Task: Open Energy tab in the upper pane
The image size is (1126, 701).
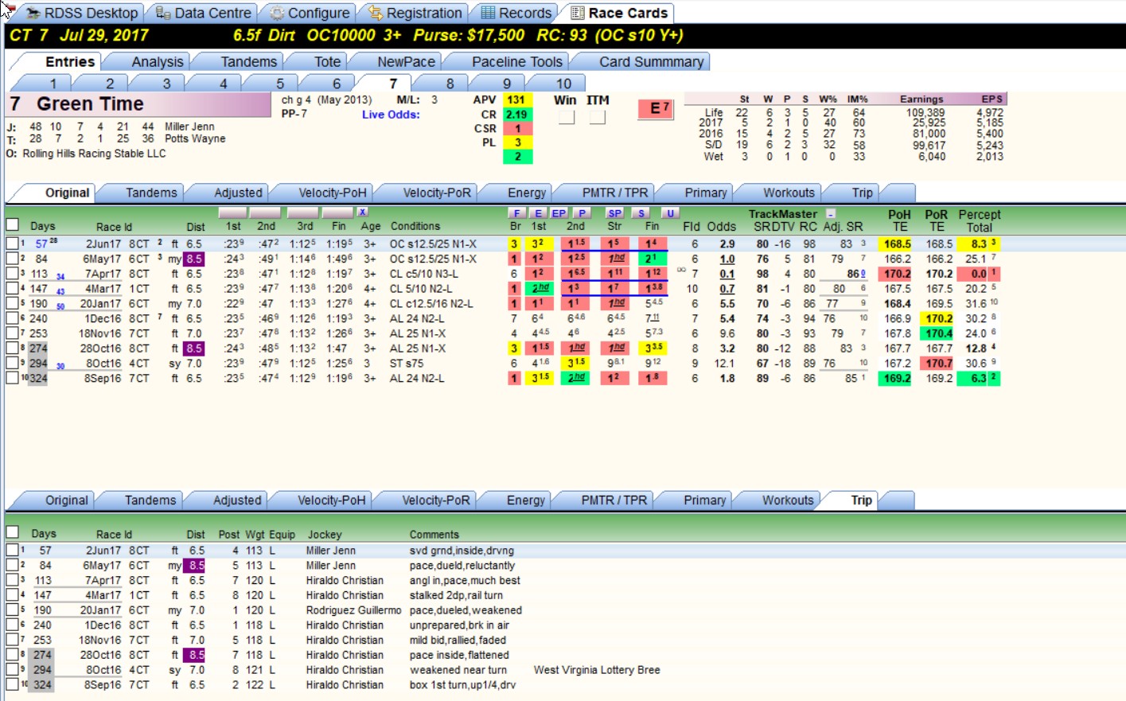Action: click(527, 193)
